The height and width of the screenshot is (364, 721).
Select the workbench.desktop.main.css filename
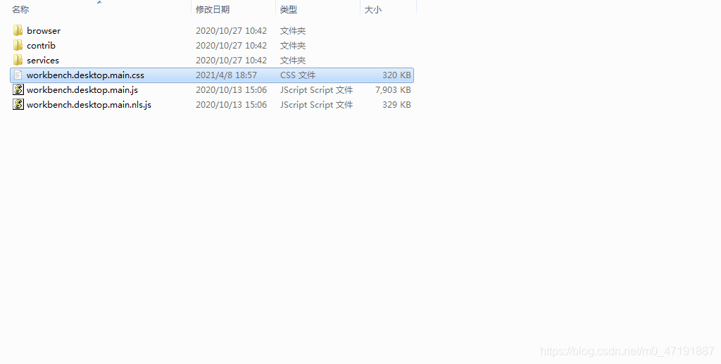coord(85,75)
